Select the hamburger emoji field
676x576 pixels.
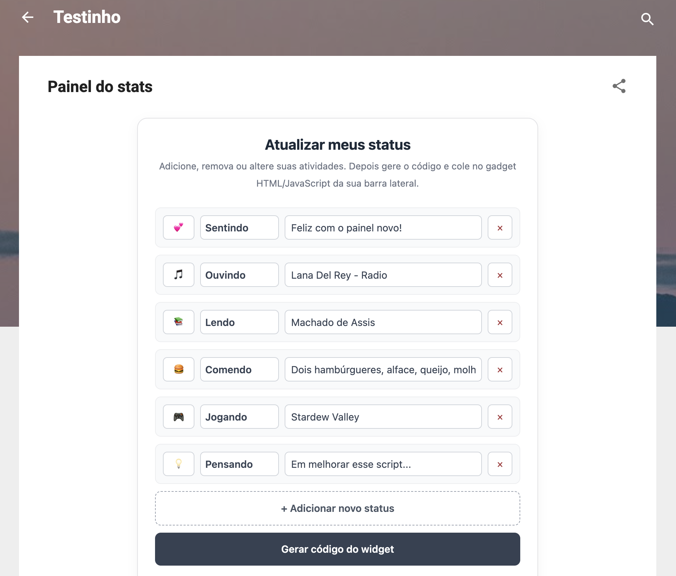point(179,369)
